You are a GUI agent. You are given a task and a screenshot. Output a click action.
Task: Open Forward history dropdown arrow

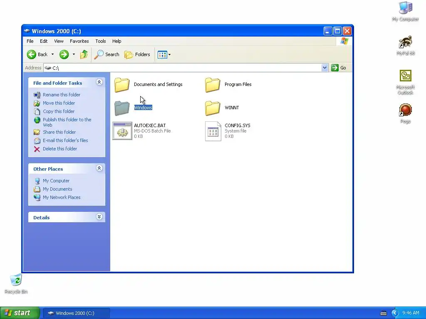(x=74, y=54)
